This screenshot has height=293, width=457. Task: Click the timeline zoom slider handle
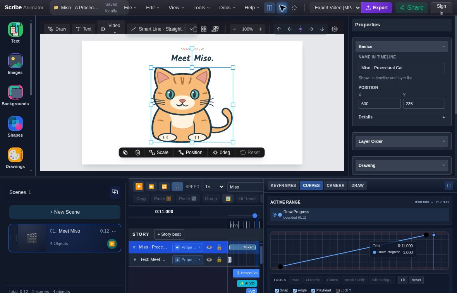255,216
